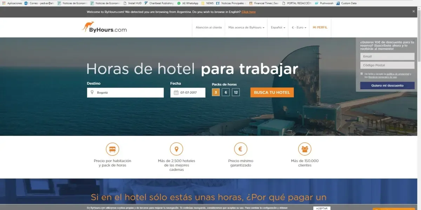Accept the privacy policy checkbox

(362, 74)
